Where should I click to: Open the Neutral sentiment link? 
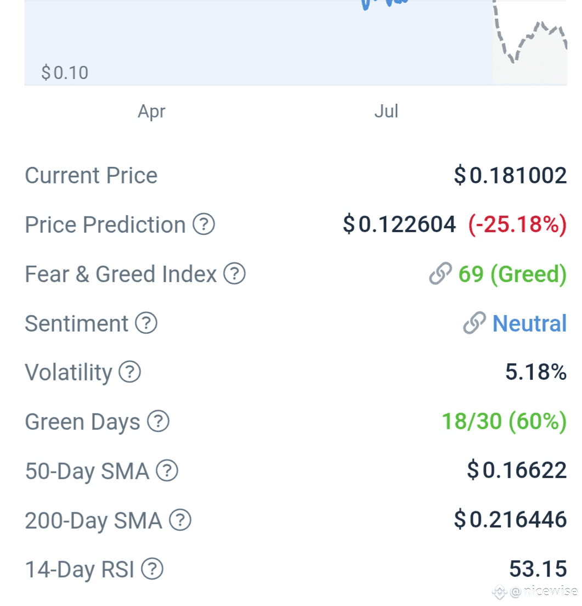tap(529, 323)
